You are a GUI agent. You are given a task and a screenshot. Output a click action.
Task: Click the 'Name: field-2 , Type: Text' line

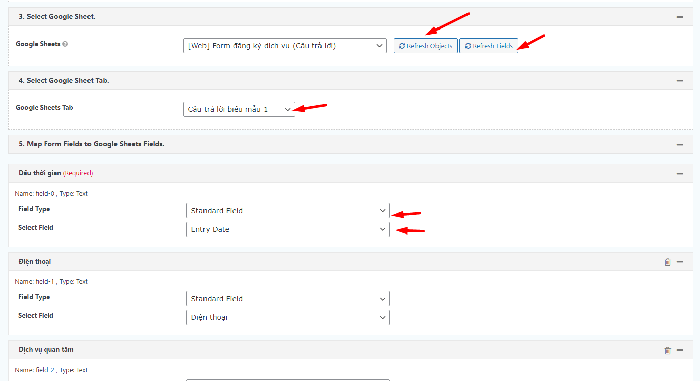(51, 370)
